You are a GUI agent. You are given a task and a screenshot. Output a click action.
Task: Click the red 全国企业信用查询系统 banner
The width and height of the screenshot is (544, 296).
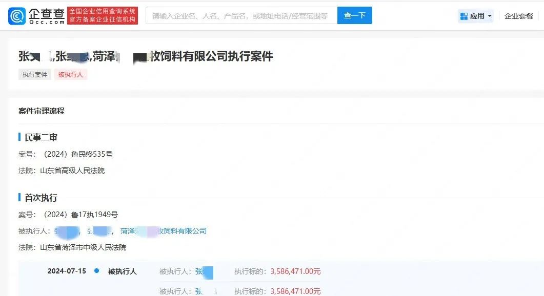[103, 15]
